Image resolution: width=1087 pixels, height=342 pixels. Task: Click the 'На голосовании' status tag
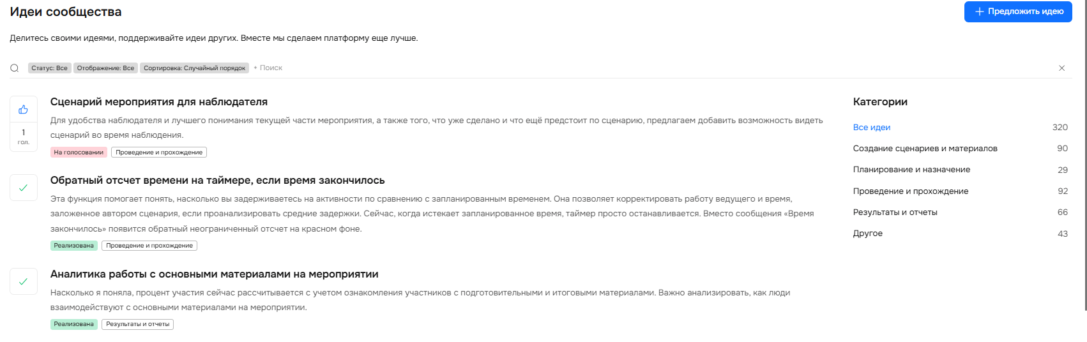tap(79, 152)
